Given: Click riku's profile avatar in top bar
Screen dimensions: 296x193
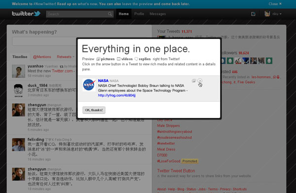Looking at the screenshot, I should pyautogui.click(x=267, y=14).
